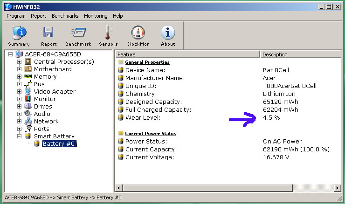Click the Ports connector icon
The width and height of the screenshot is (345, 204).
[x=28, y=129]
